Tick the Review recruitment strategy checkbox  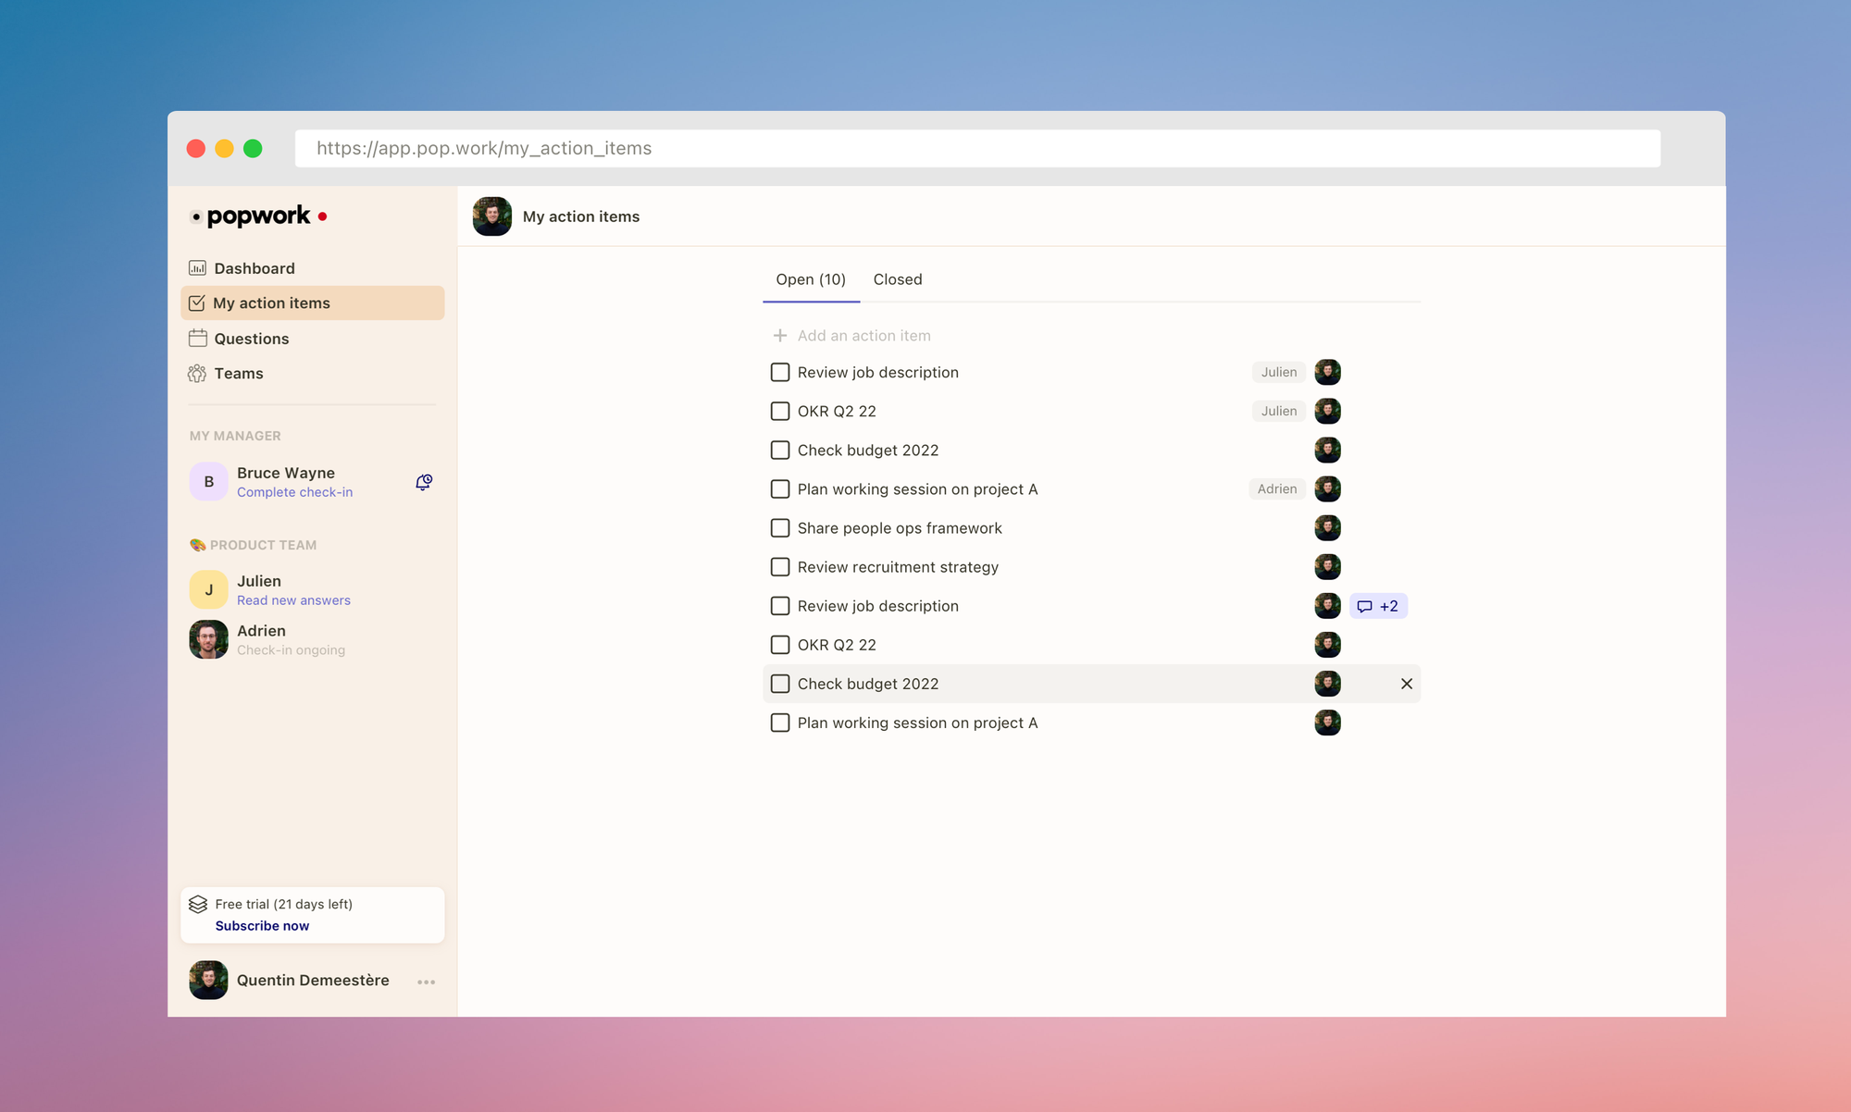pos(780,567)
